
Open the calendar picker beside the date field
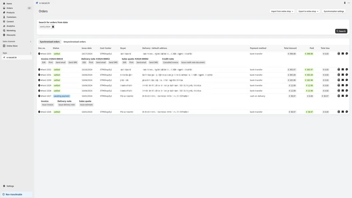(53, 27)
